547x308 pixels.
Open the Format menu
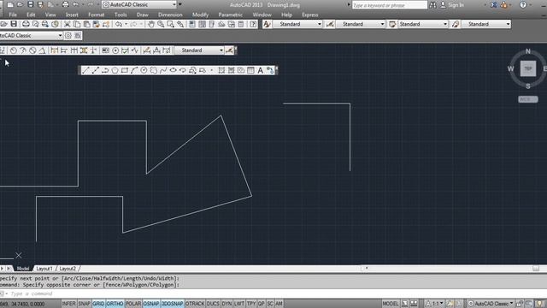click(97, 15)
